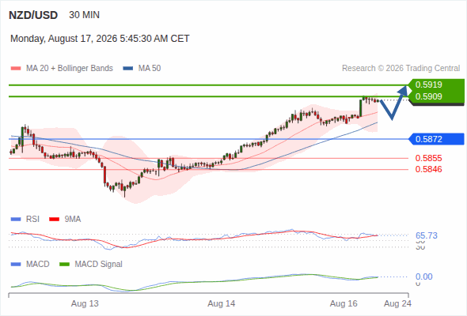Click the pink MA 20 legend swatch
467x316 pixels.
(x=16, y=69)
